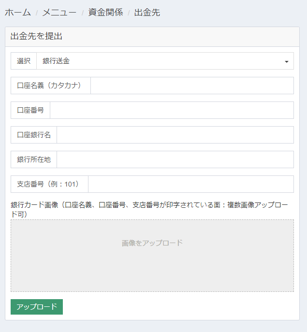Navigate to 資金関係 breadcrumb
This screenshot has width=307, height=332.
click(x=105, y=12)
